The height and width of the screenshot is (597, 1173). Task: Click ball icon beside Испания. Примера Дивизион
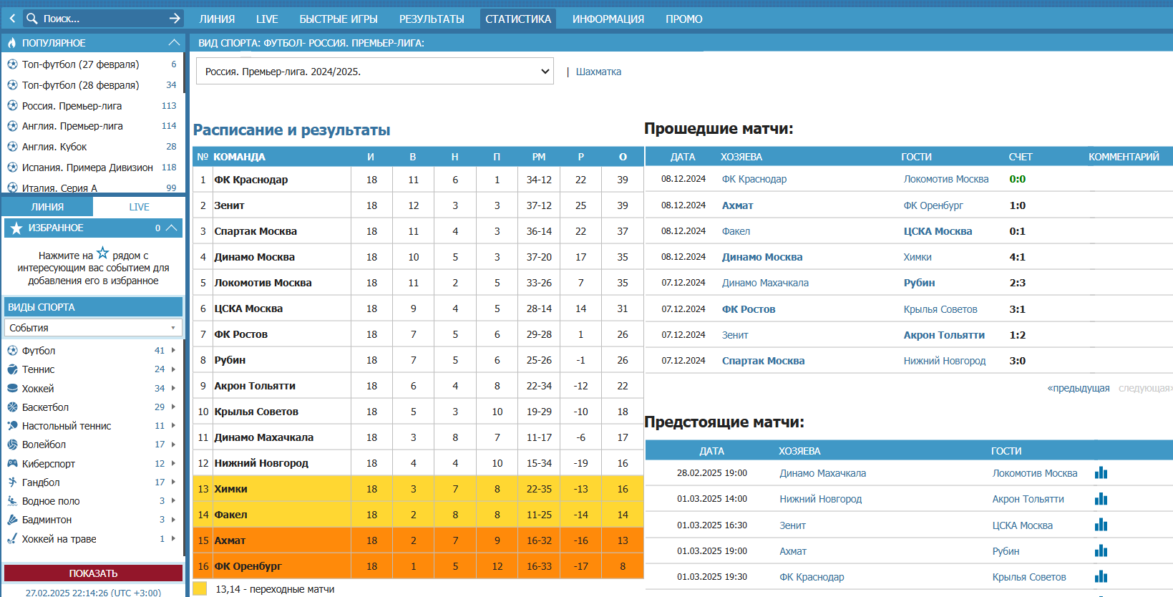12,168
